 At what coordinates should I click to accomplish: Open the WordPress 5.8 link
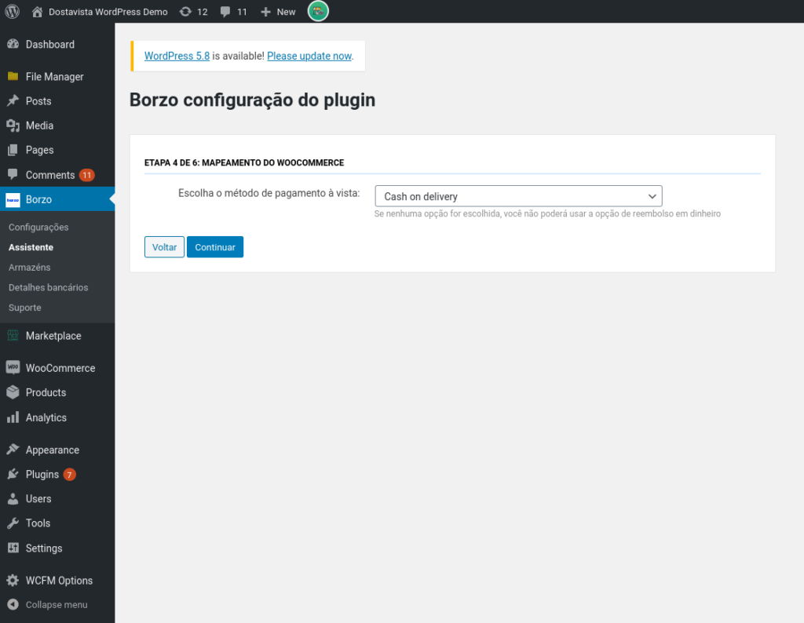point(177,56)
